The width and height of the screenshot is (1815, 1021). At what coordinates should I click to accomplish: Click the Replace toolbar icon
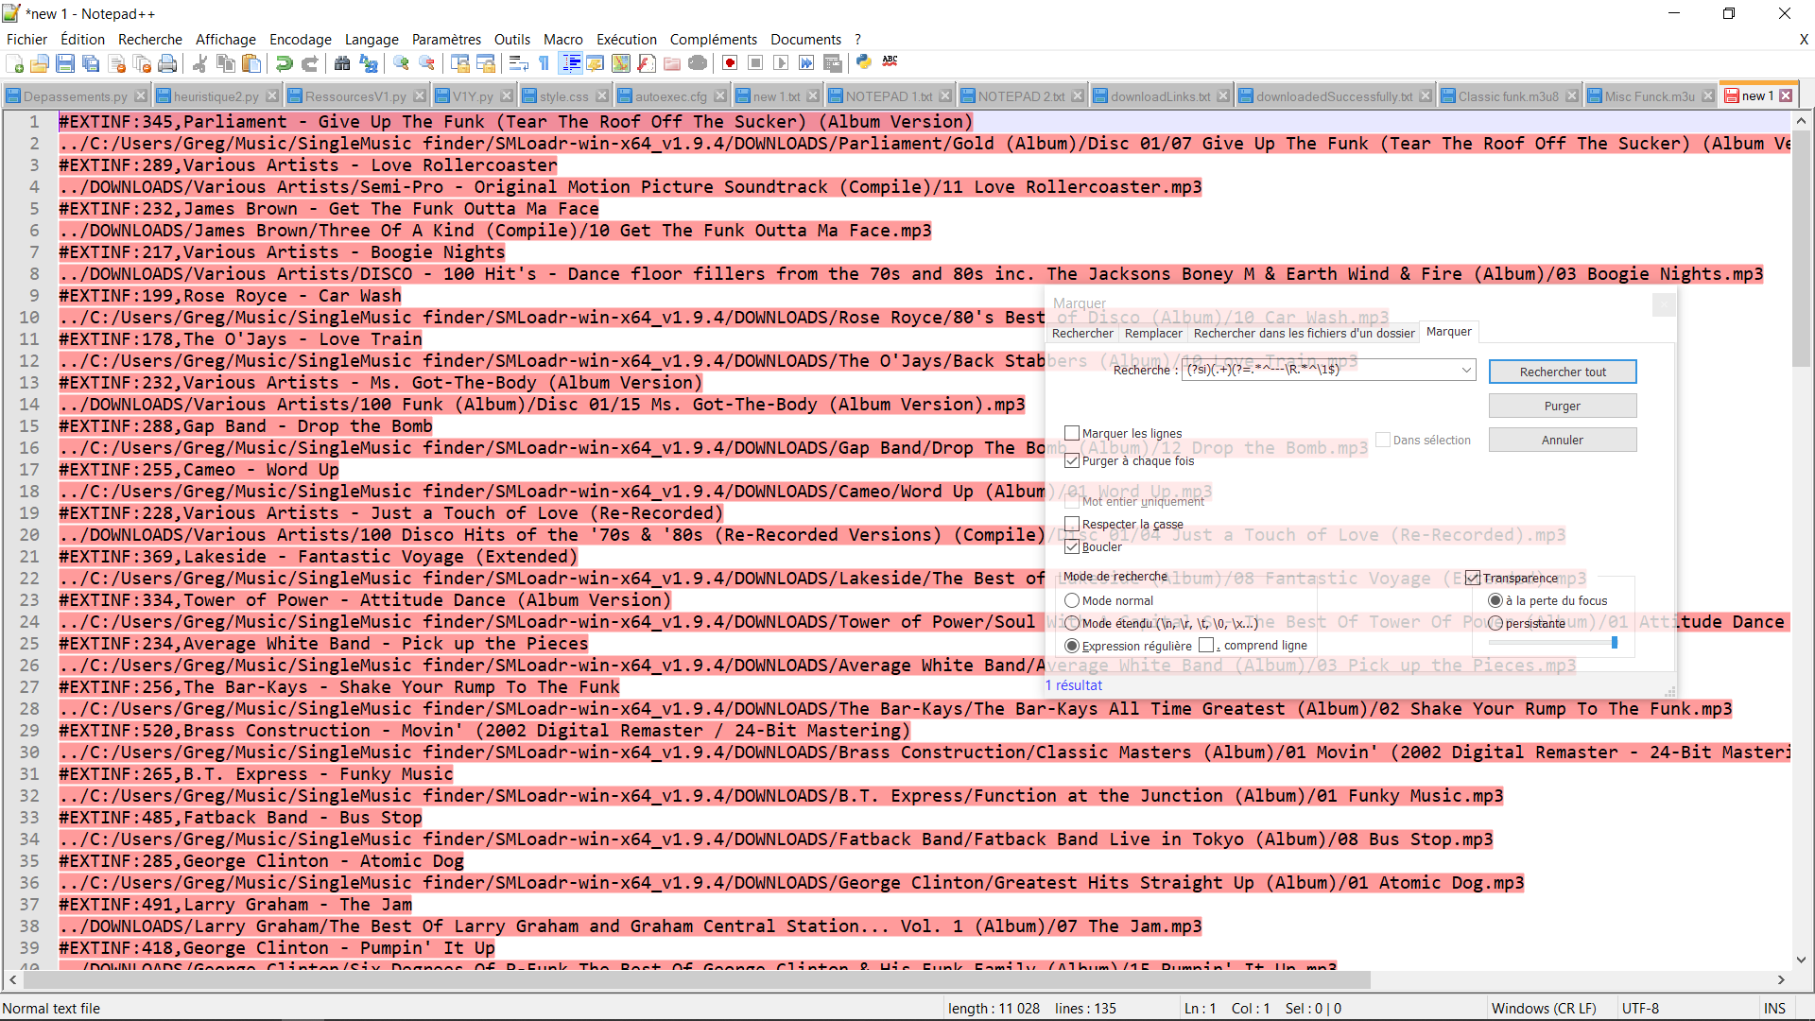tap(368, 63)
